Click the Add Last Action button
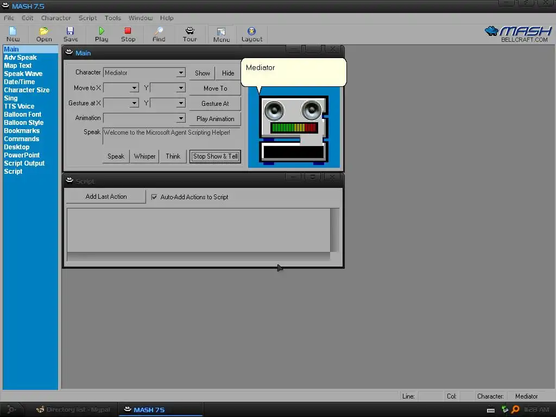 (x=106, y=197)
